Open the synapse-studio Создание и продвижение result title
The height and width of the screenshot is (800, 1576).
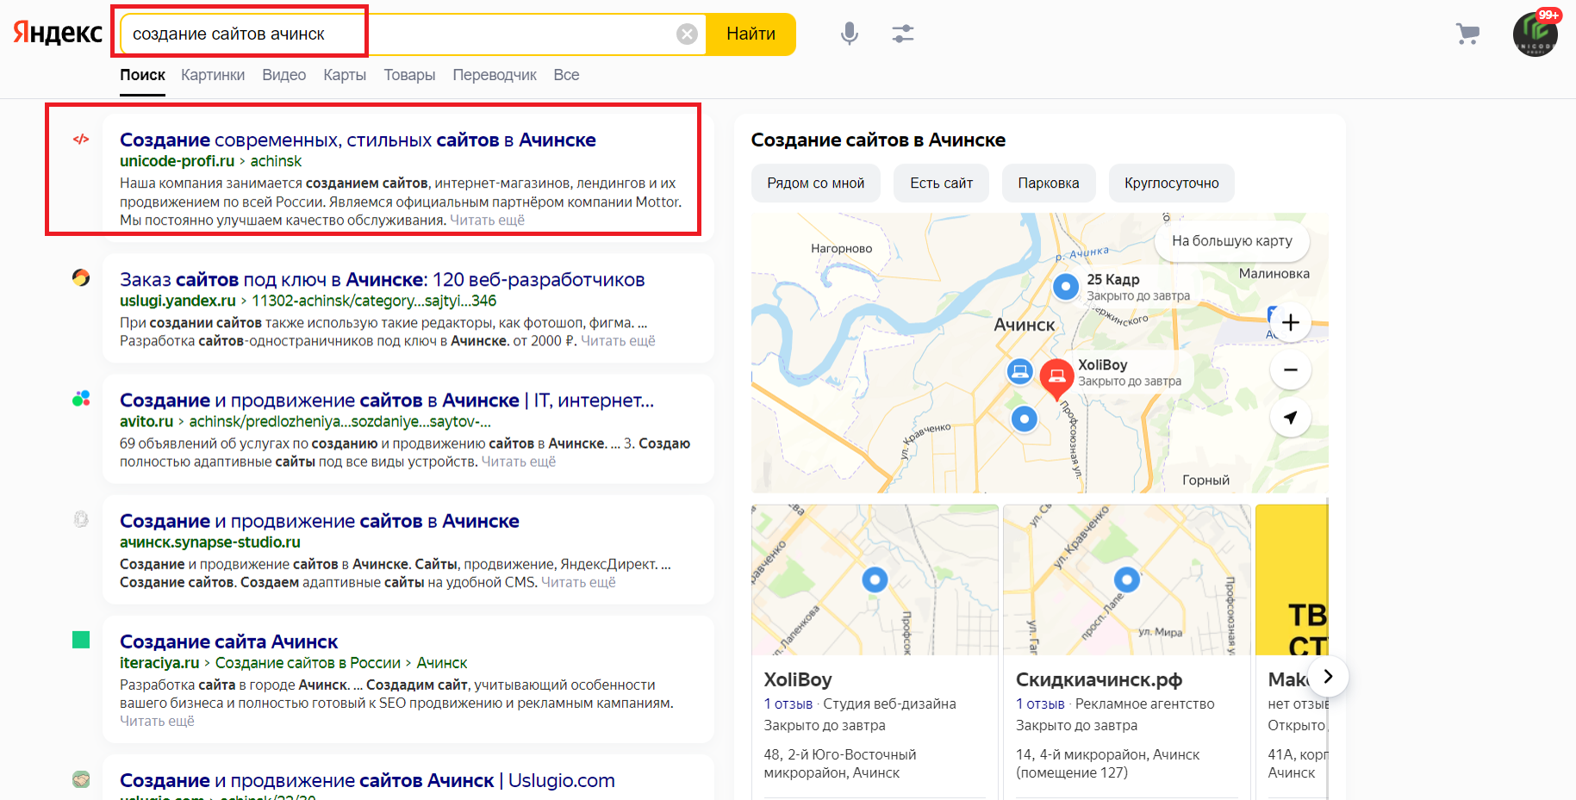click(320, 521)
